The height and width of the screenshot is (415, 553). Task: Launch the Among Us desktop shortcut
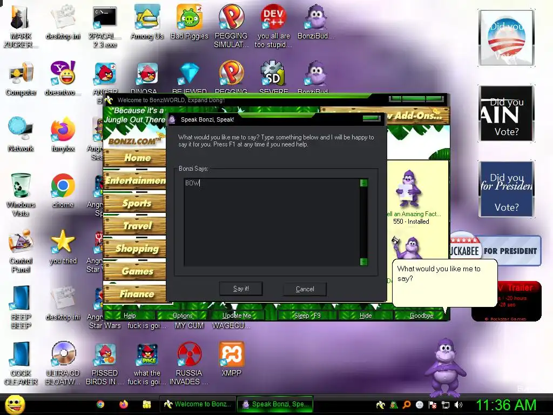[147, 22]
